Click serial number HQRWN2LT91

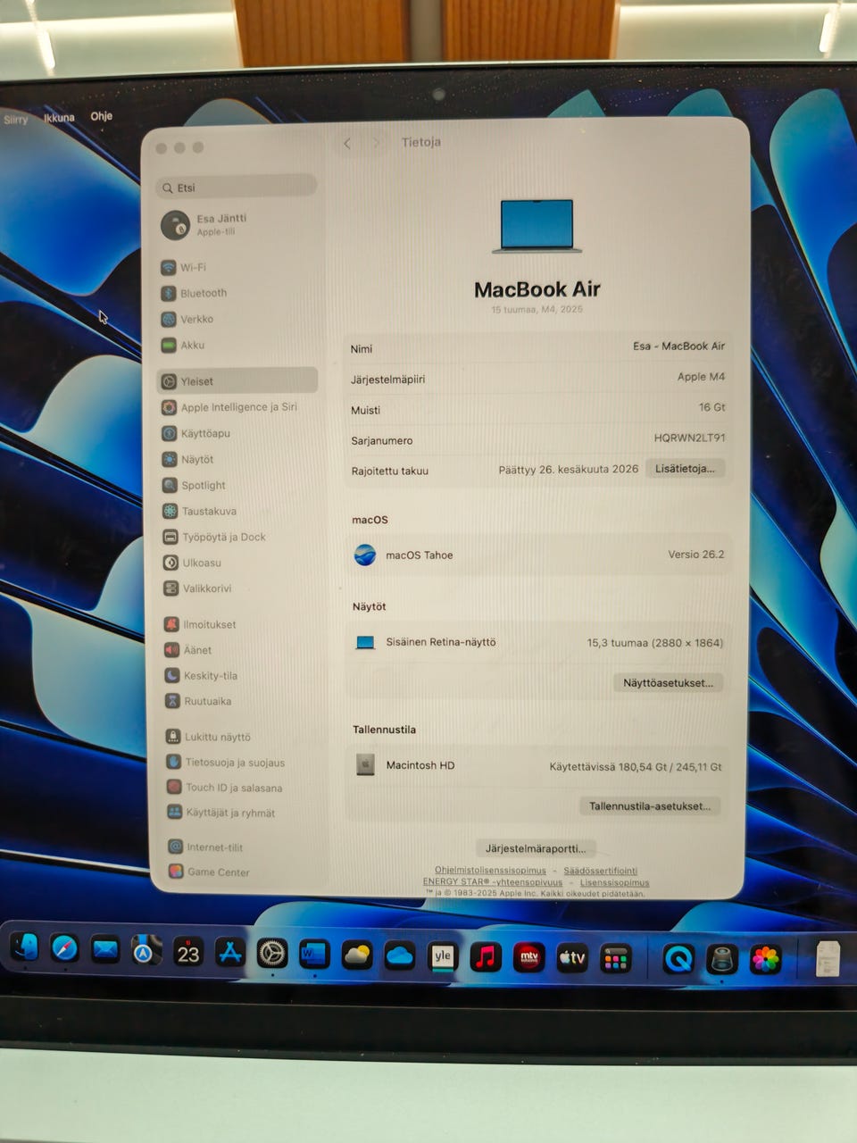(x=689, y=438)
